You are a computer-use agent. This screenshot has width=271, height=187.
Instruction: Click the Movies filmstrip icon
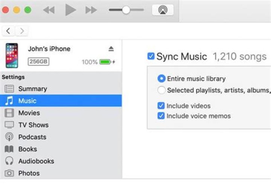point(9,113)
